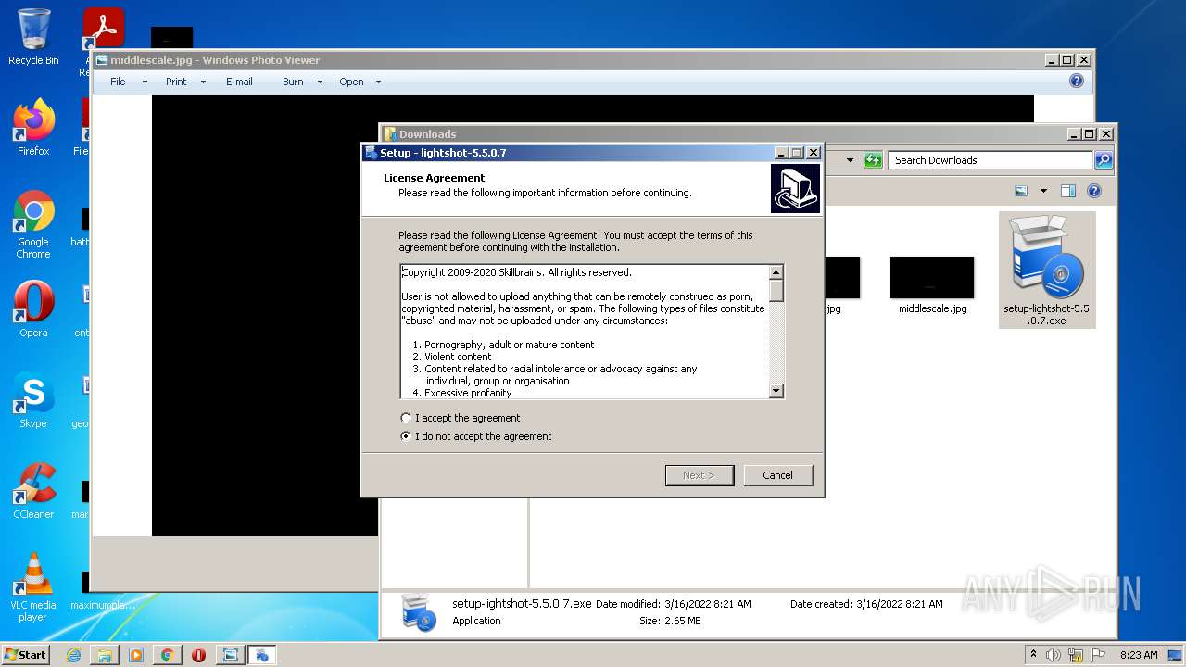Open address bar history dropdown in Downloads
This screenshot has height=667, width=1186.
pos(850,160)
